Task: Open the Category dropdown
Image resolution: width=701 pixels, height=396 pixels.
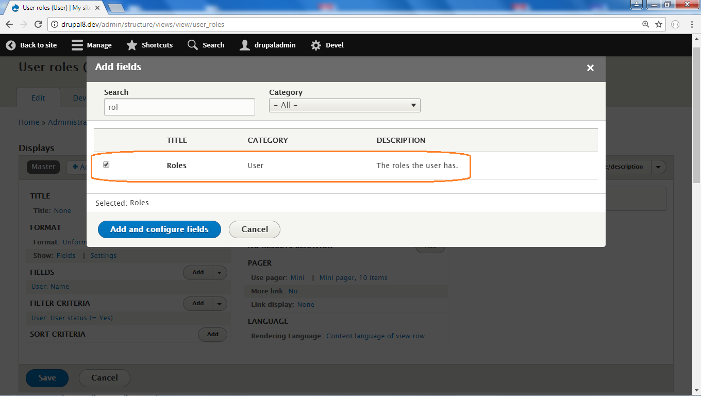Action: click(345, 105)
